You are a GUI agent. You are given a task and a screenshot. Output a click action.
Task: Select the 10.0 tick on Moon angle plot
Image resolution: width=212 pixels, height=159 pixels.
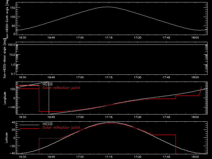click(12, 55)
